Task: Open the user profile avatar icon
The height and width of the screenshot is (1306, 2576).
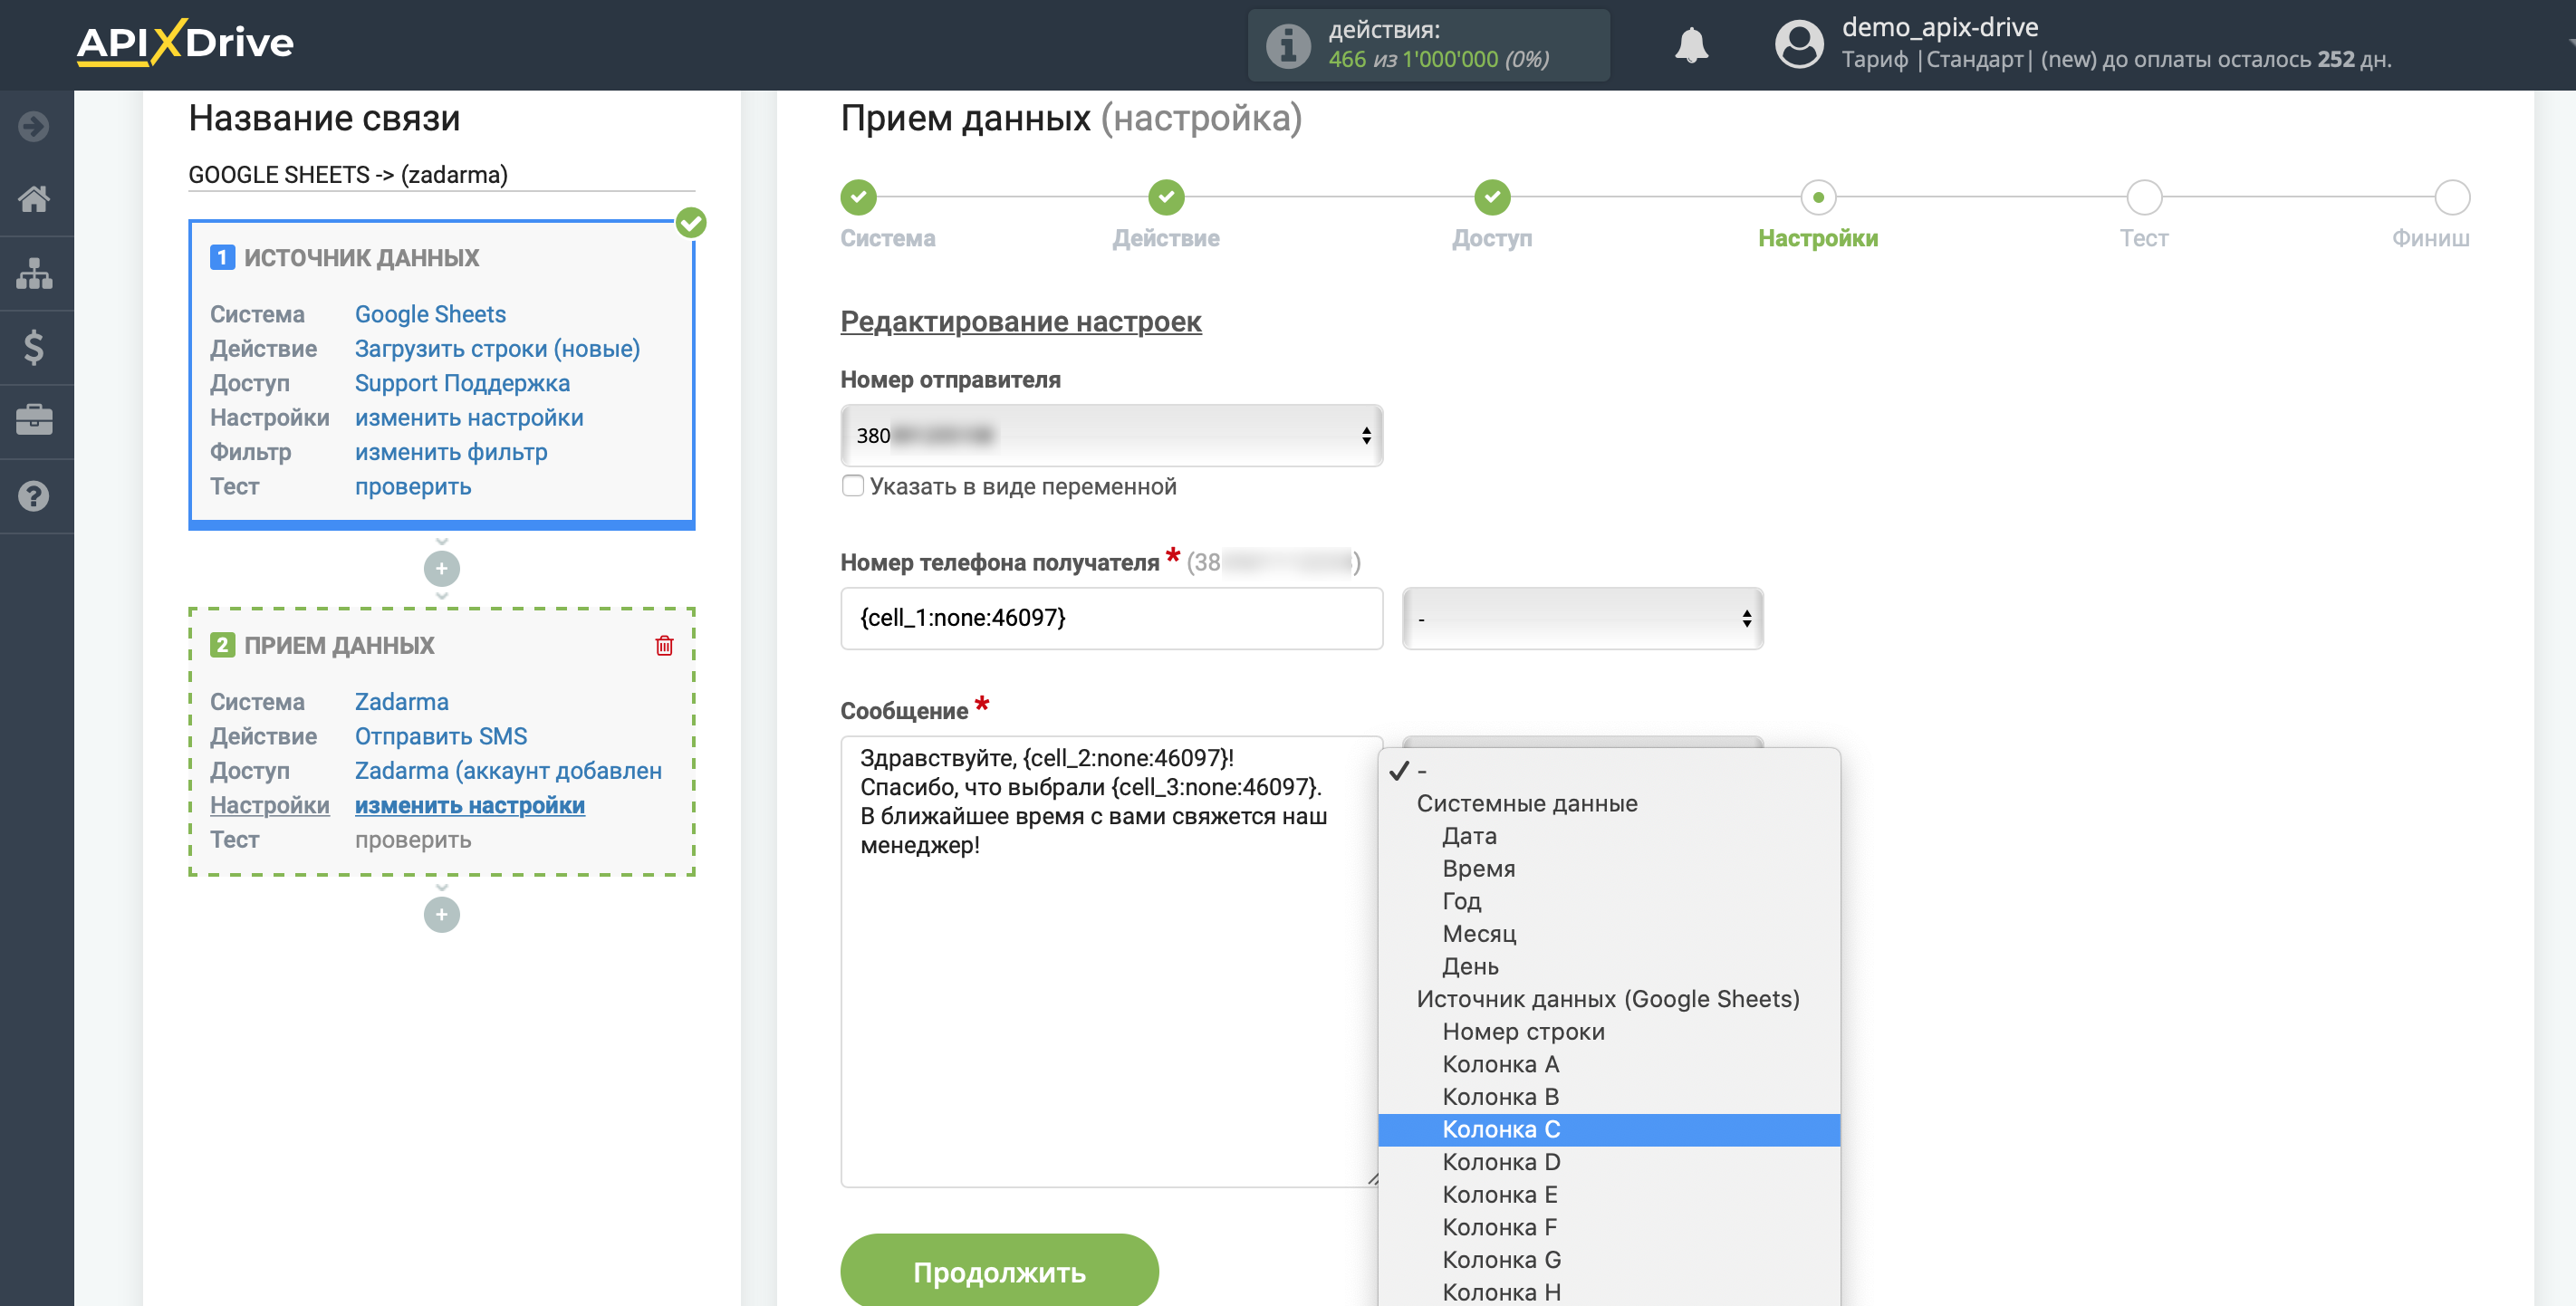Action: [1798, 45]
